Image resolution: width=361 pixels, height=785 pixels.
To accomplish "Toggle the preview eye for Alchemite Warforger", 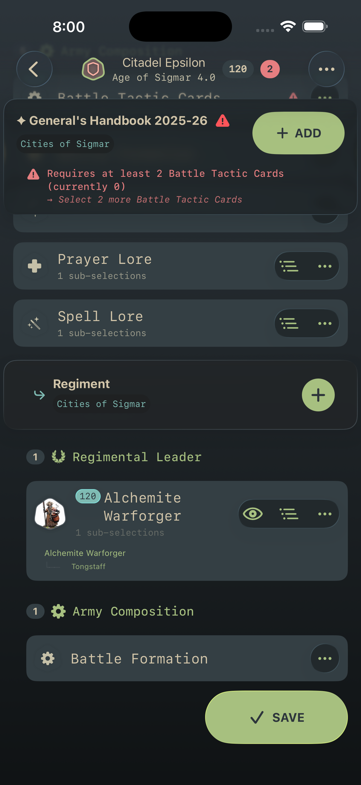I will (x=253, y=513).
